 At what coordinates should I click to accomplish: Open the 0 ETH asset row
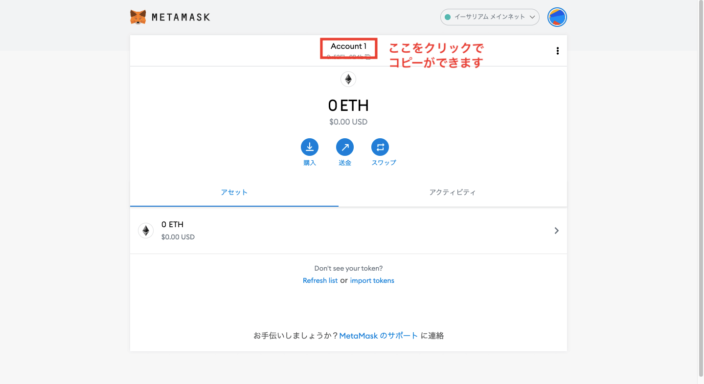click(348, 231)
